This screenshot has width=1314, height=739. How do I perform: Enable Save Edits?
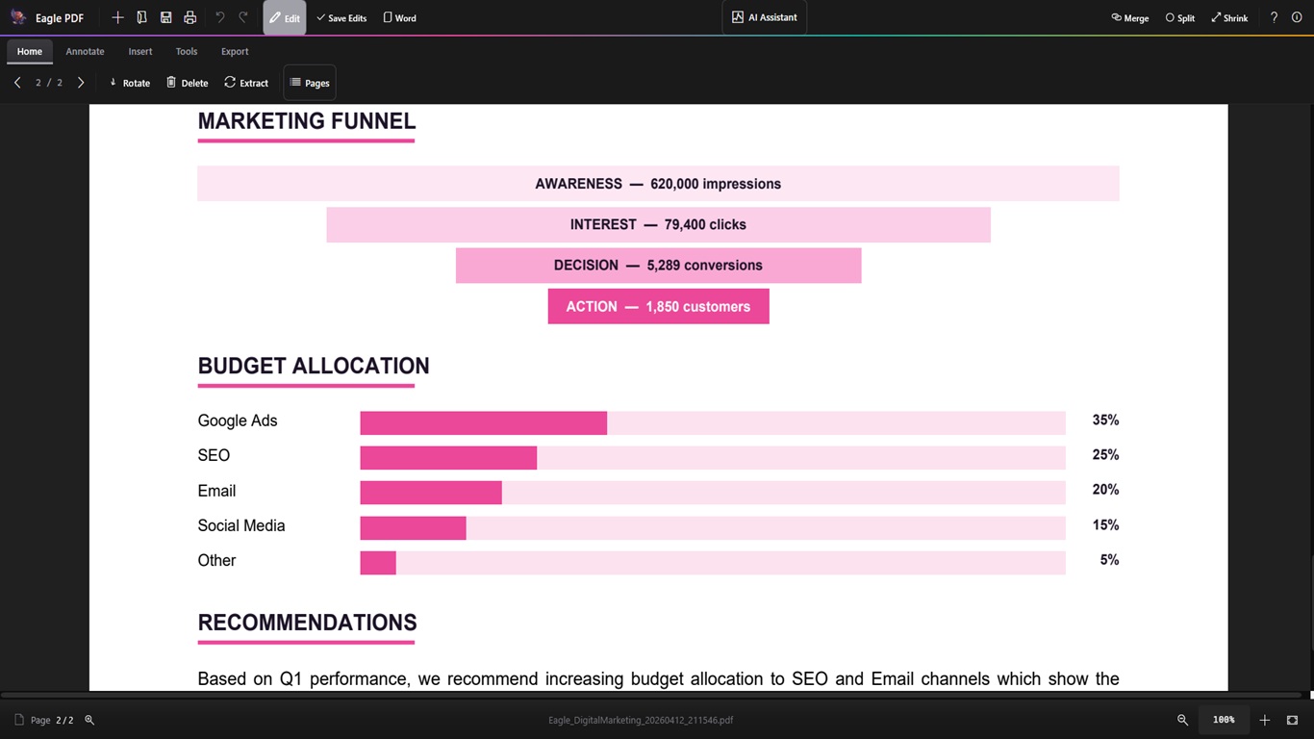click(341, 17)
